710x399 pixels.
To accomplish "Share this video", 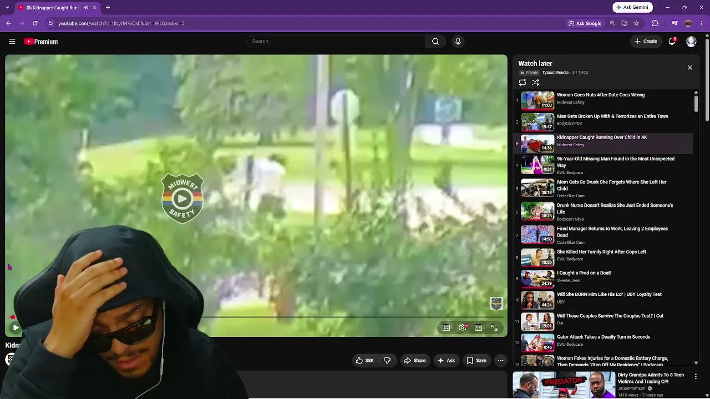I will pyautogui.click(x=414, y=360).
